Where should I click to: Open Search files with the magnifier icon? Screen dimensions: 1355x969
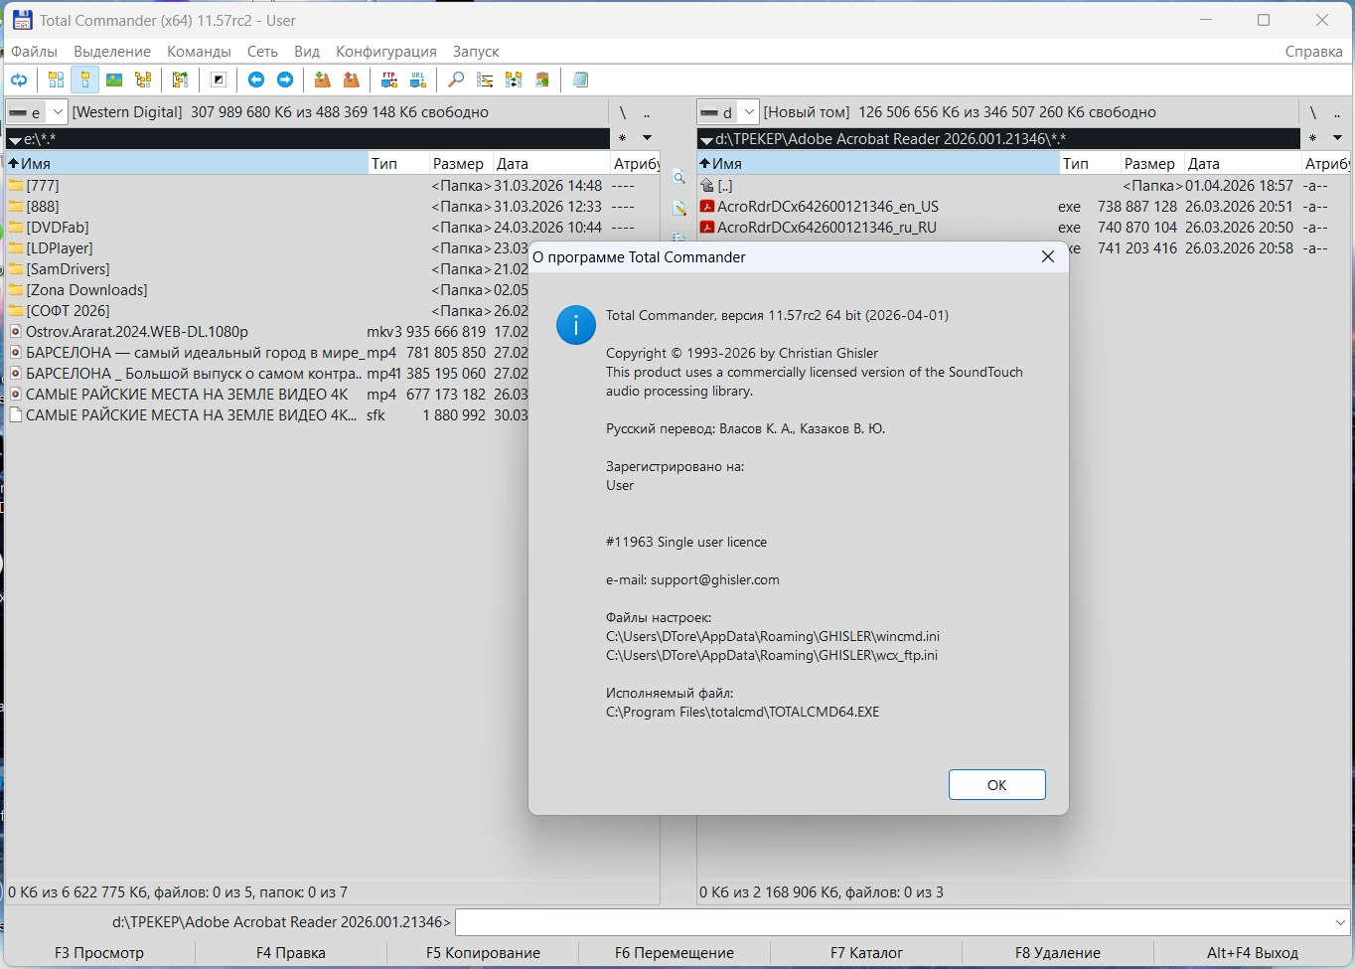click(456, 80)
